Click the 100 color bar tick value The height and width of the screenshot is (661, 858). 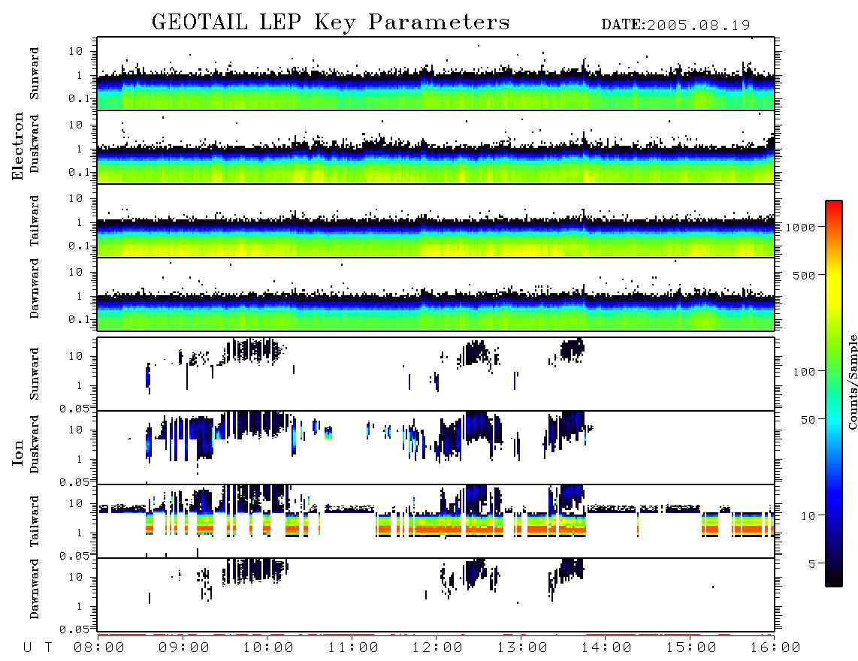(804, 372)
